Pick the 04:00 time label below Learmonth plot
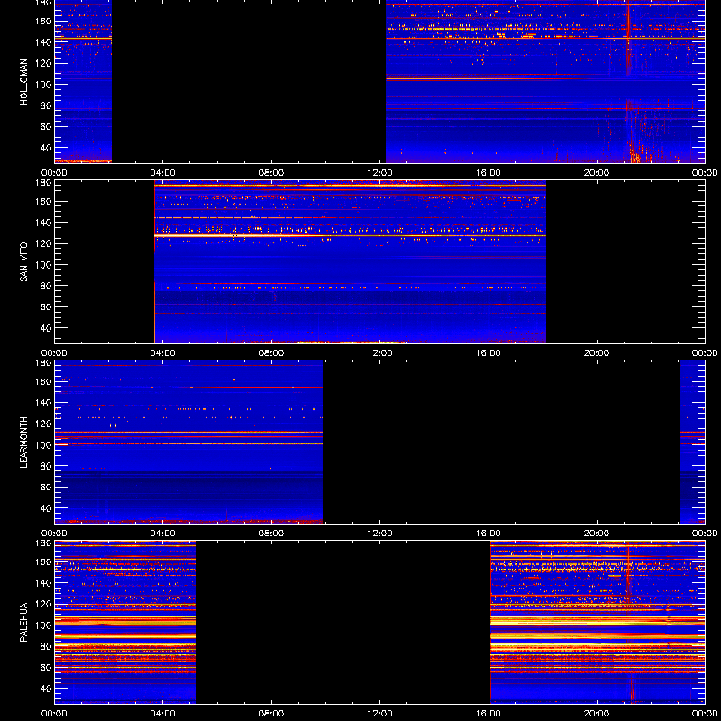 coord(163,534)
